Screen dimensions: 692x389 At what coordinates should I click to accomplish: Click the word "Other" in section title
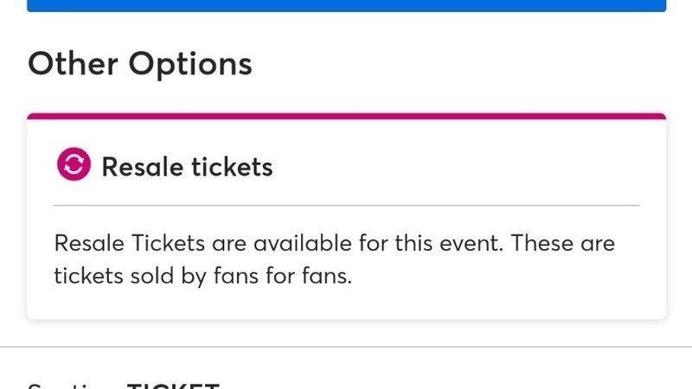tap(74, 64)
